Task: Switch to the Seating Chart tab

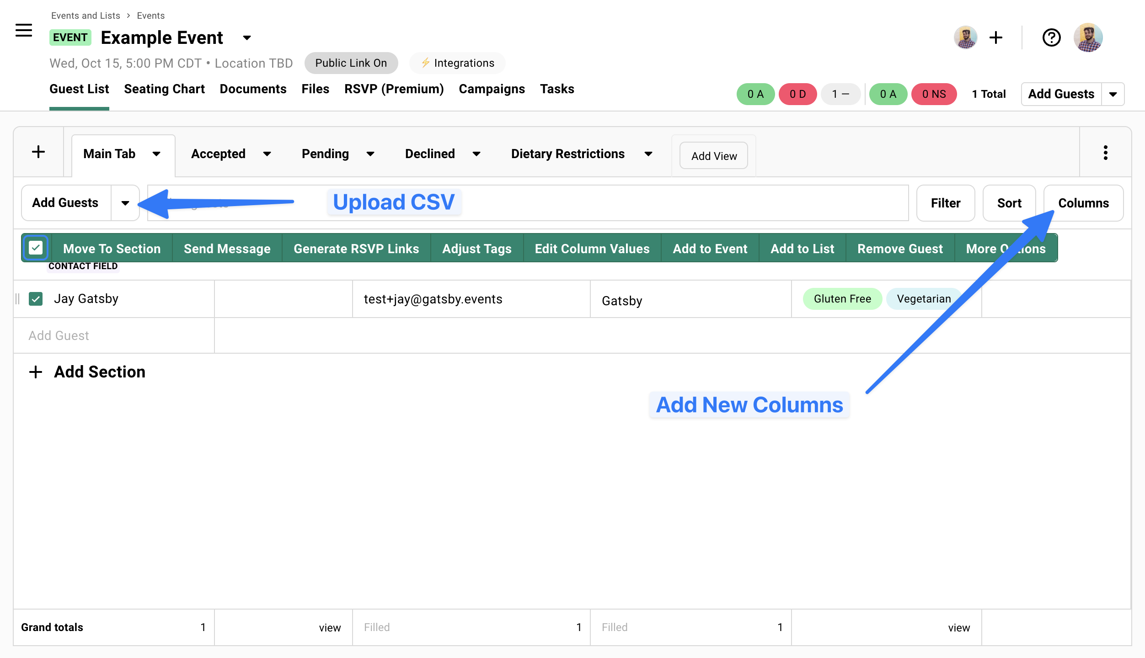Action: click(x=164, y=89)
